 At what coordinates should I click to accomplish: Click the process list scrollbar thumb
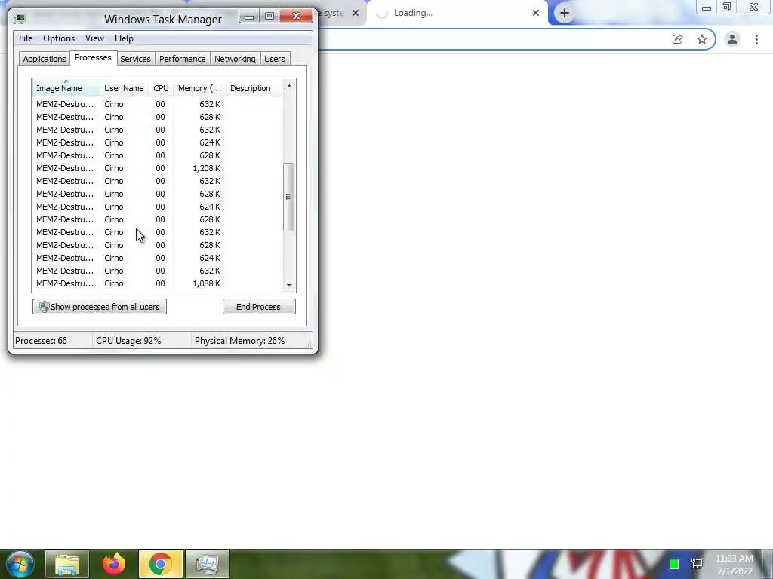(x=289, y=197)
